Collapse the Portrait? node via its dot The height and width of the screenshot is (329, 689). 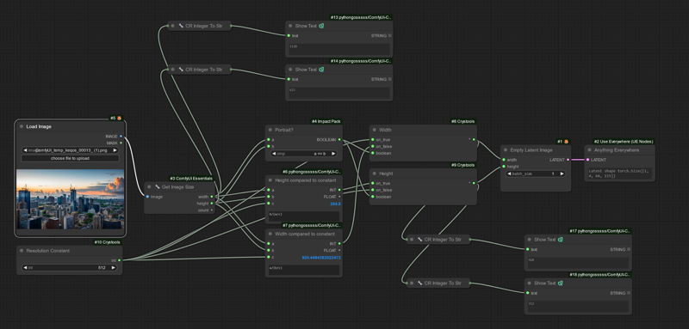click(270, 130)
